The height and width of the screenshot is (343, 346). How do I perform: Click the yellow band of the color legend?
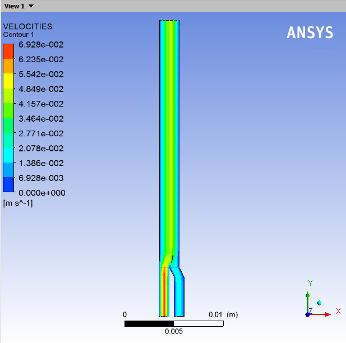(8, 81)
